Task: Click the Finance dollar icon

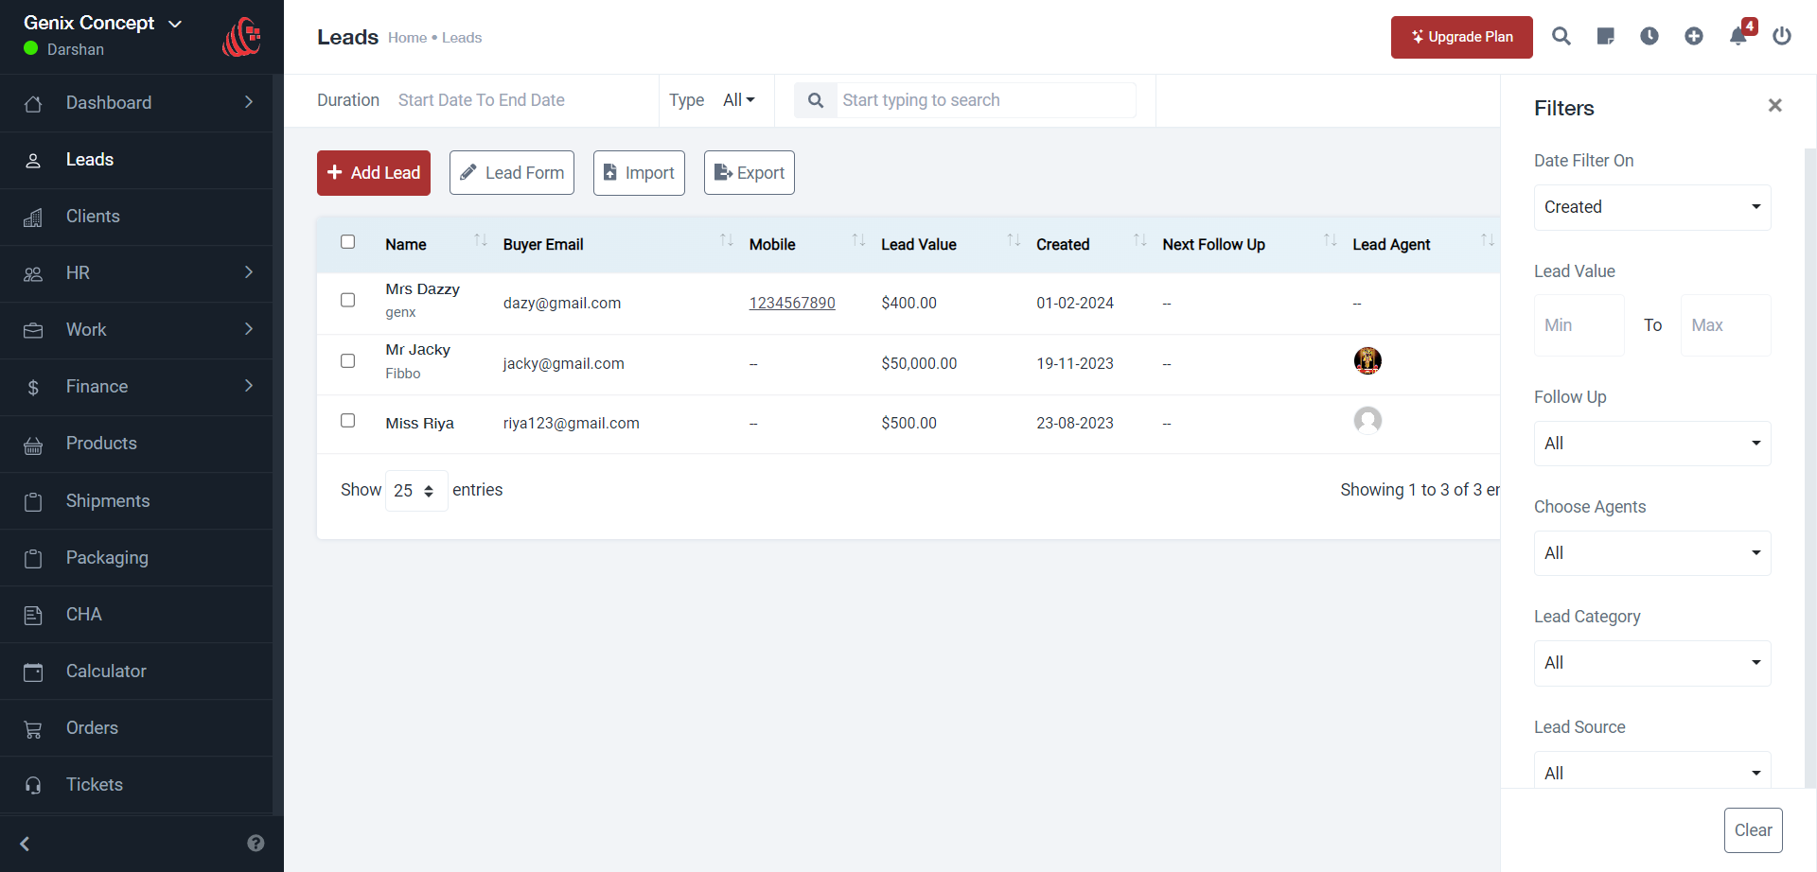Action: point(33,388)
